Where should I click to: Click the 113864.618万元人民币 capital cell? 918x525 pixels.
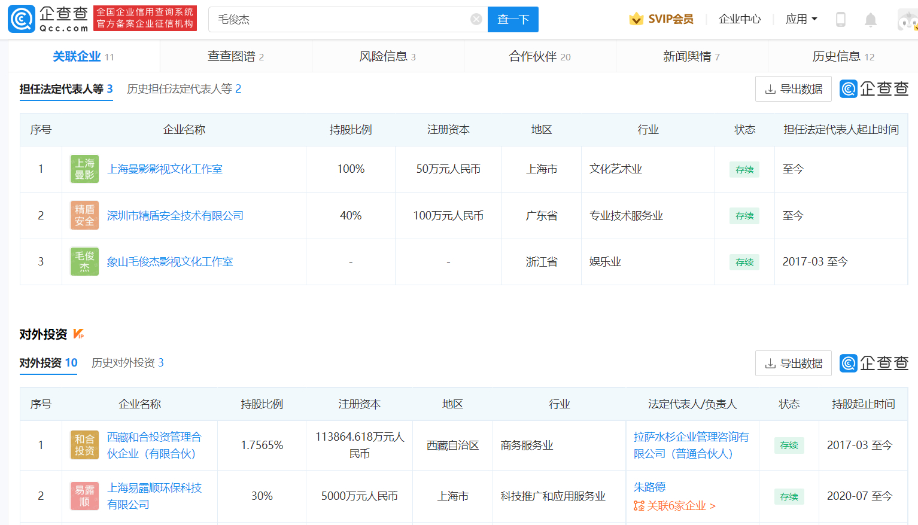[x=360, y=445]
